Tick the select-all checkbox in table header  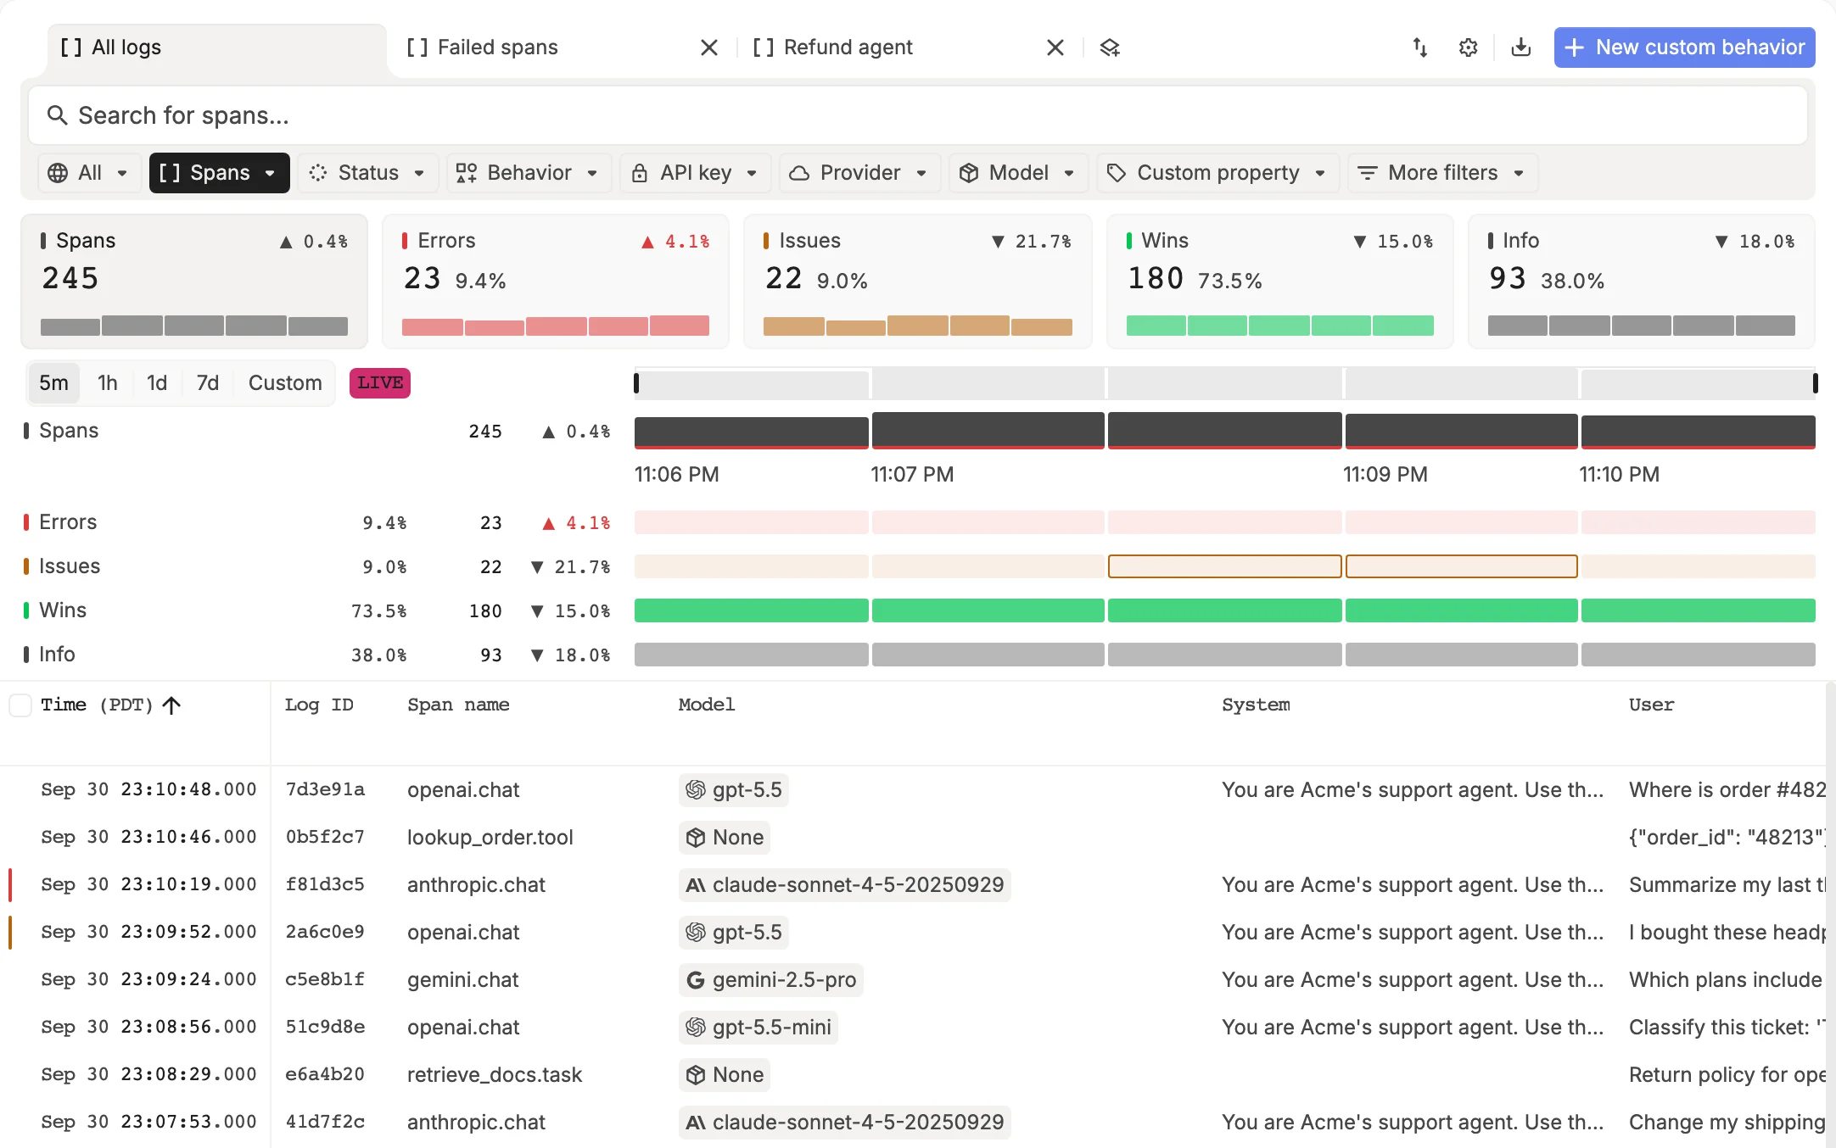(20, 705)
